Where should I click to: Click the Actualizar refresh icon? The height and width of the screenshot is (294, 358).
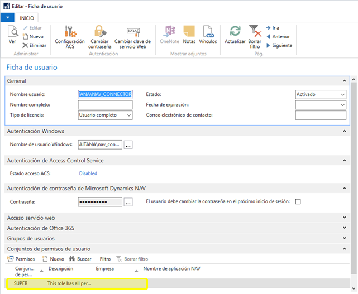235,31
